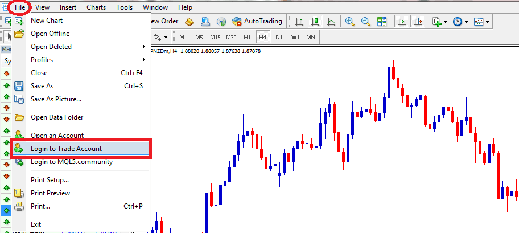519x233 pixels.
Task: Click the New Order toolbar button
Action: (164, 22)
